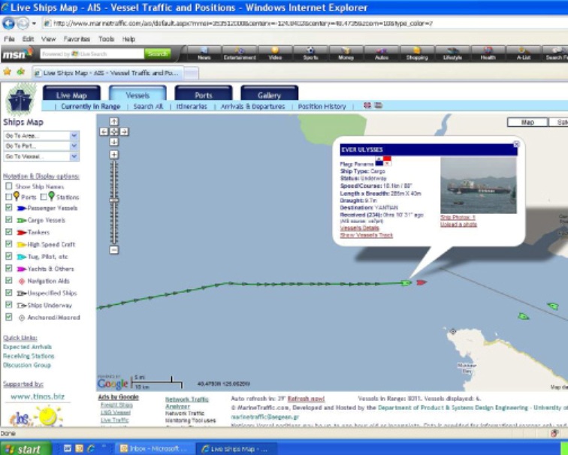
Task: Enable Show Ship Names checkbox
Action: 9,186
